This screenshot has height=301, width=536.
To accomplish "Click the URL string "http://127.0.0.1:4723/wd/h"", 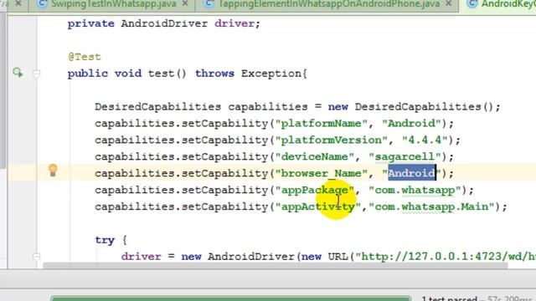I will click(x=446, y=257).
